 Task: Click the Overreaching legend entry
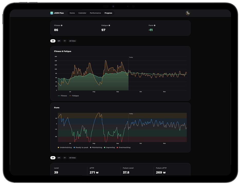point(124,147)
